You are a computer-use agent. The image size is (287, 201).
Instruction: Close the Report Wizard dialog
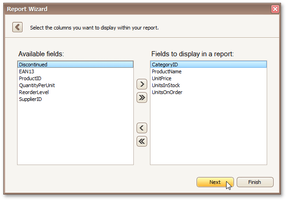275,9
